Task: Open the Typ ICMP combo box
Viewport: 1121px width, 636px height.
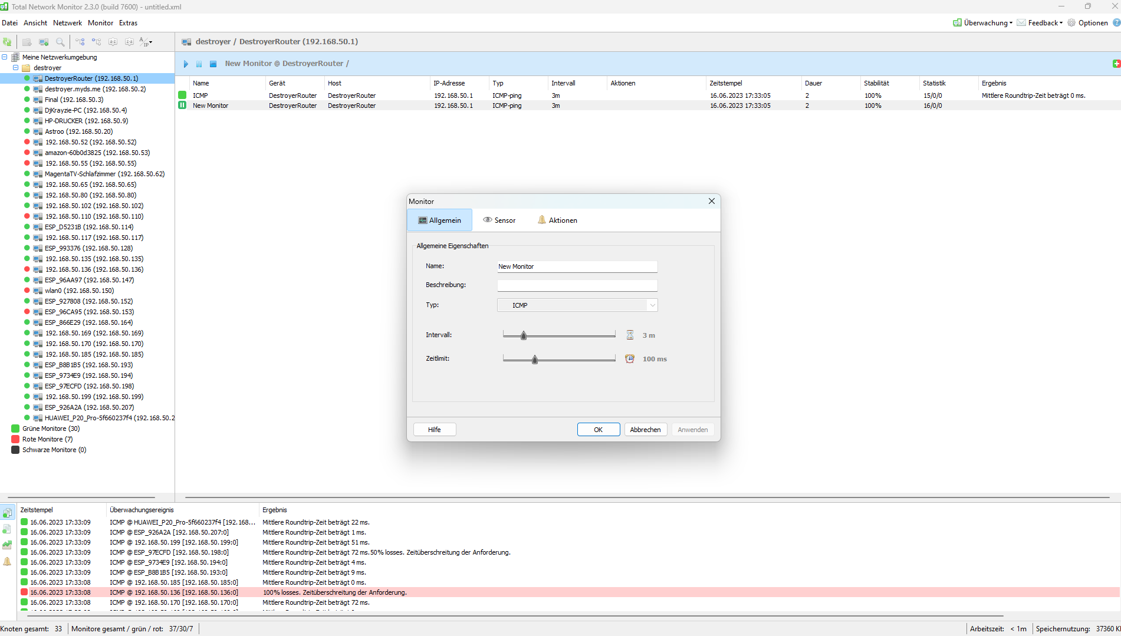Action: [x=577, y=305]
